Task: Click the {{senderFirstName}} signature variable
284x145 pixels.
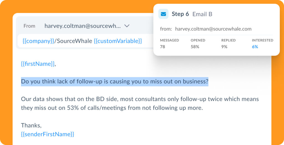Action: [x=48, y=134]
